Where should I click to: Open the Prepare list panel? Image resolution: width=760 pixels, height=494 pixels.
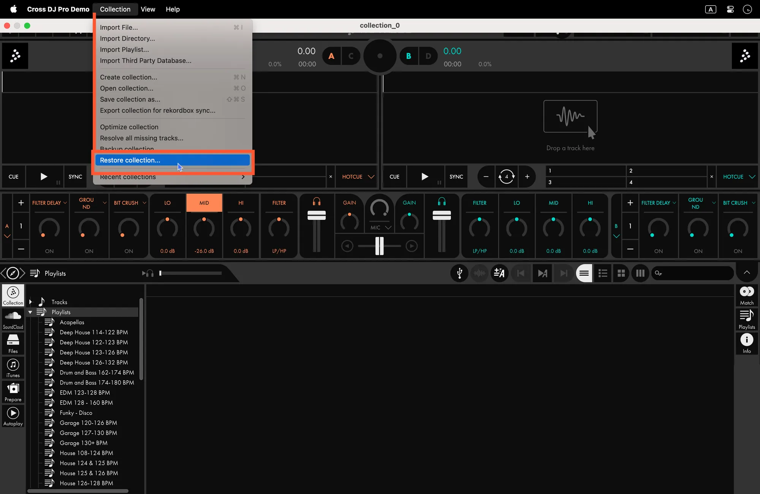[x=13, y=392]
